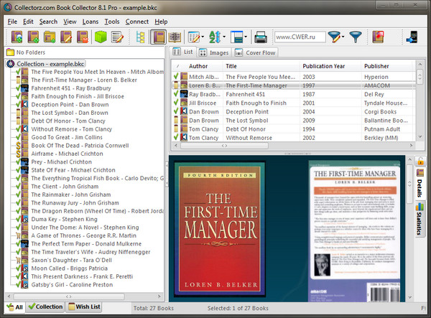Open the Loans menu
Image resolution: width=431 pixels, height=318 pixels.
pyautogui.click(x=90, y=22)
